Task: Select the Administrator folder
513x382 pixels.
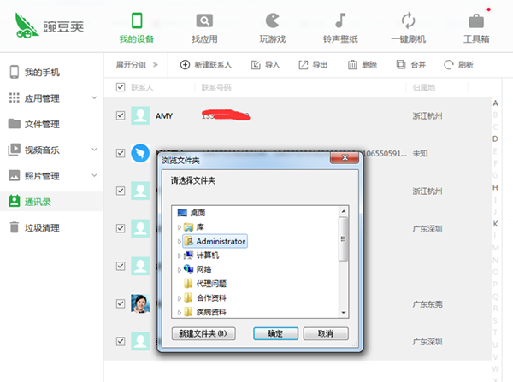Action: coord(215,241)
